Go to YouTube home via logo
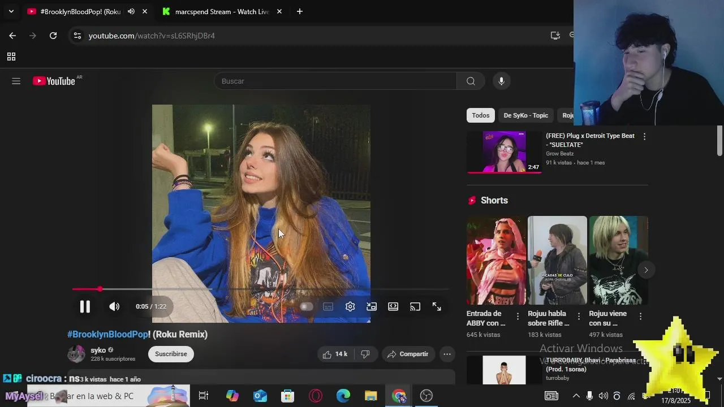Image resolution: width=724 pixels, height=407 pixels. coord(54,81)
